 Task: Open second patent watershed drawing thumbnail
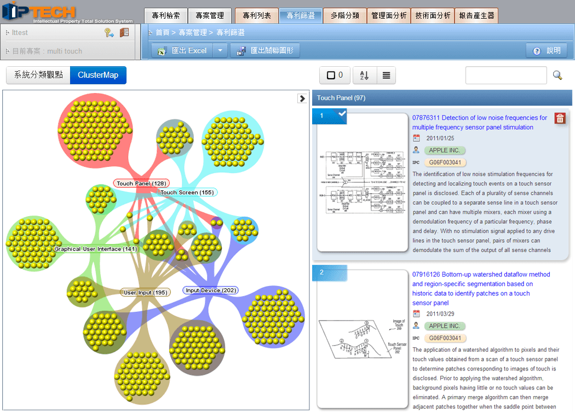[x=363, y=339]
